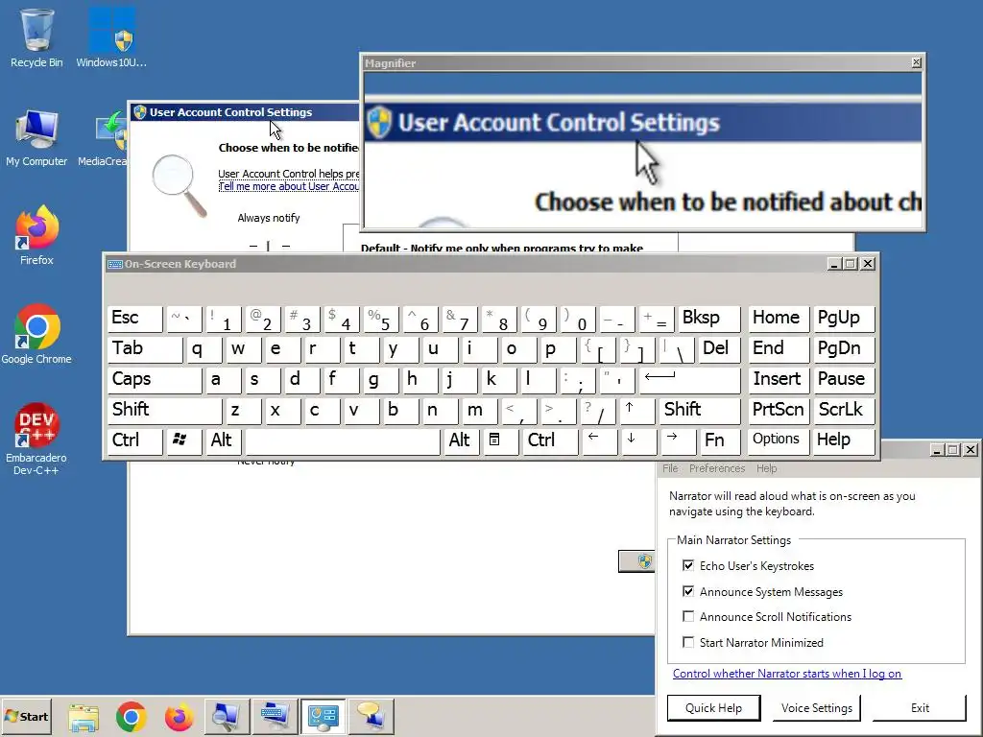983x737 pixels.
Task: Click the Enter arrow key on the On-Screen Keyboard
Action: (x=688, y=380)
